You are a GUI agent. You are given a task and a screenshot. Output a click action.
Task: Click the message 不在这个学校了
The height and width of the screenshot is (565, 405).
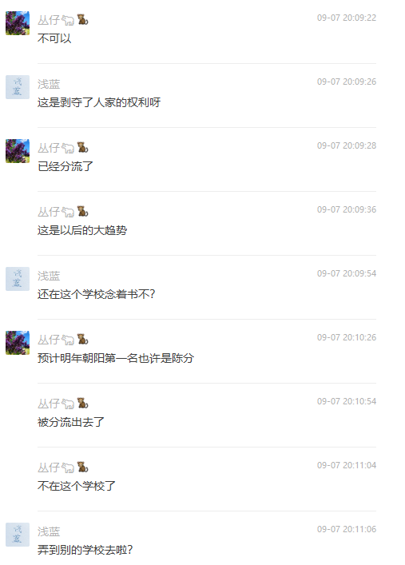point(77,486)
